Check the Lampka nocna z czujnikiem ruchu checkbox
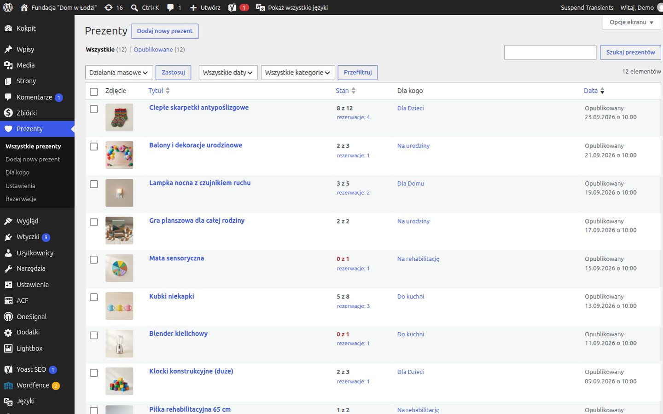The image size is (663, 414). [x=94, y=184]
